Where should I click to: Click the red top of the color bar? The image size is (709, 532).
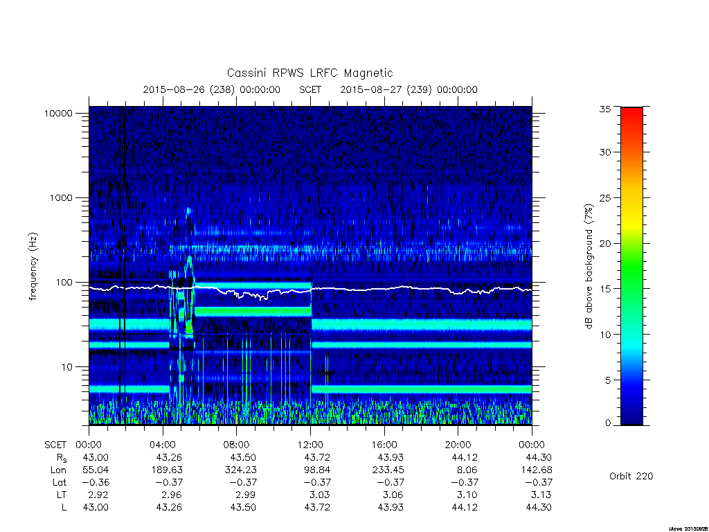(x=631, y=116)
